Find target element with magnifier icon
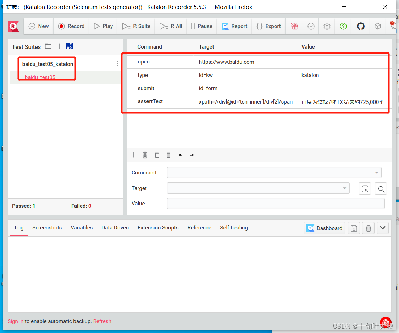Viewport: 399px width, 333px height. click(x=381, y=189)
